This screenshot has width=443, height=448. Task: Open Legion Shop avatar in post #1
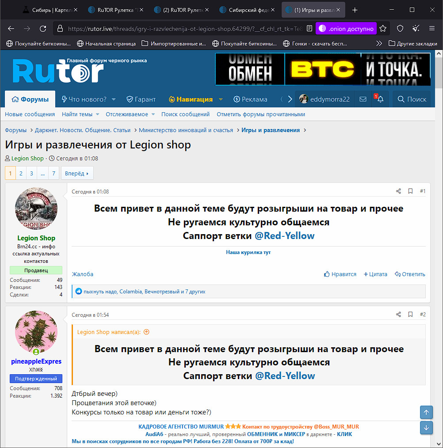(x=36, y=209)
